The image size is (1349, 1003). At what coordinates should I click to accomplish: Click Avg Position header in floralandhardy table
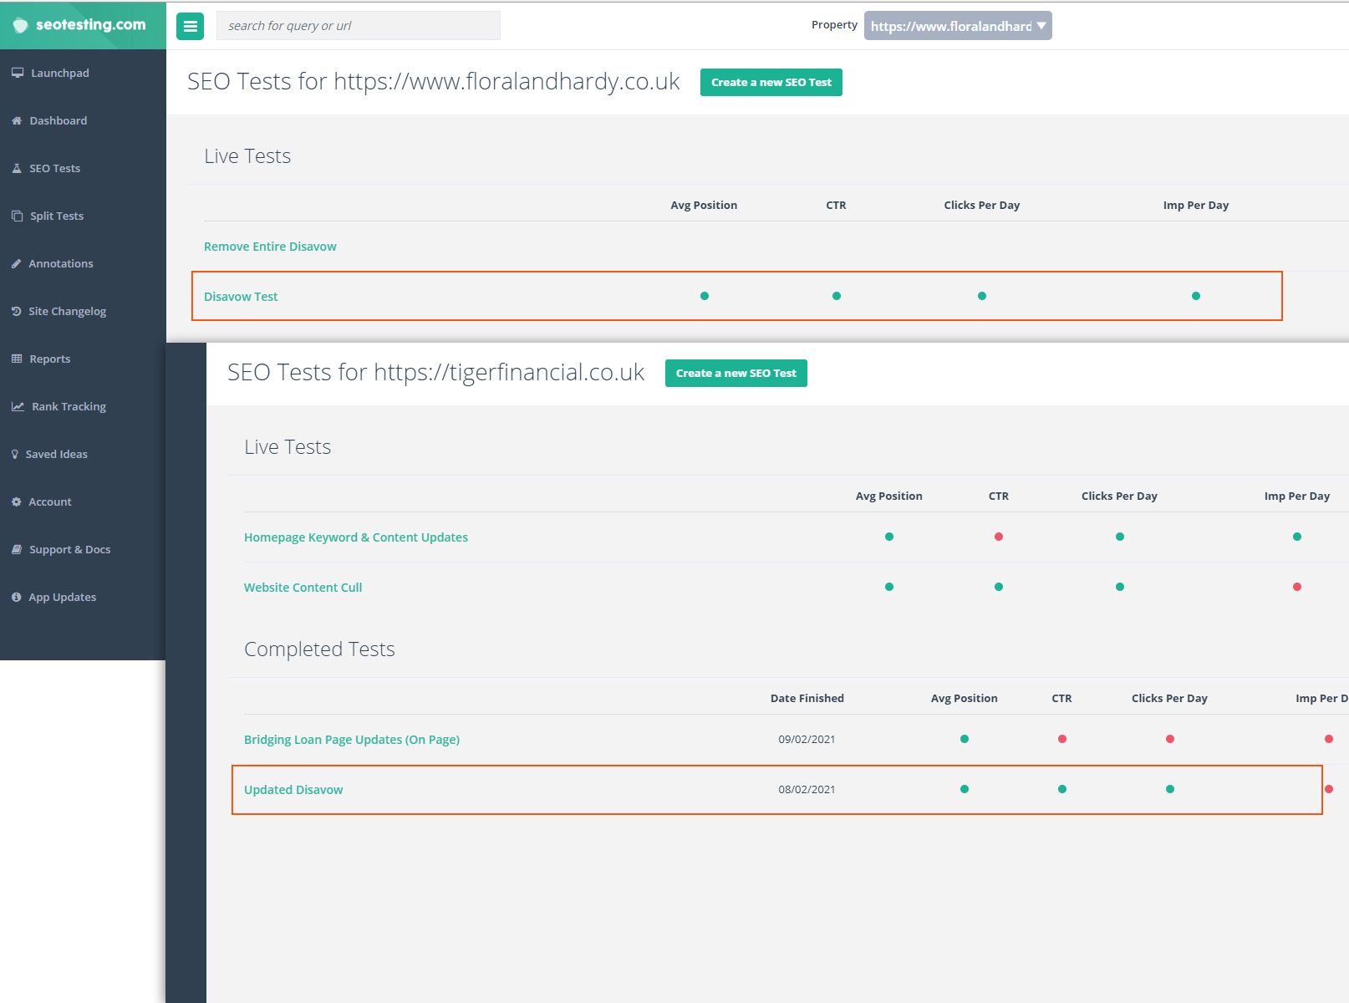pos(704,205)
